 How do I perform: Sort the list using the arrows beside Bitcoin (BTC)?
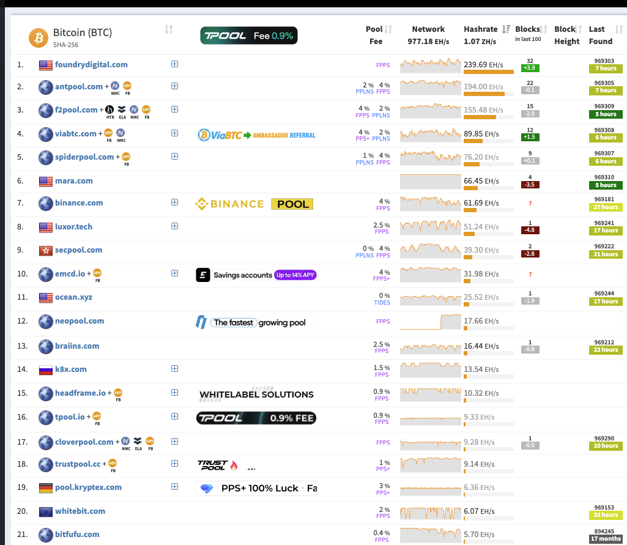click(x=169, y=29)
